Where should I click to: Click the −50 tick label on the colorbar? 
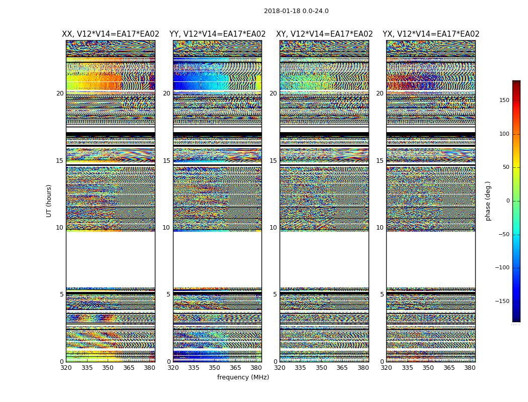tap(504, 234)
